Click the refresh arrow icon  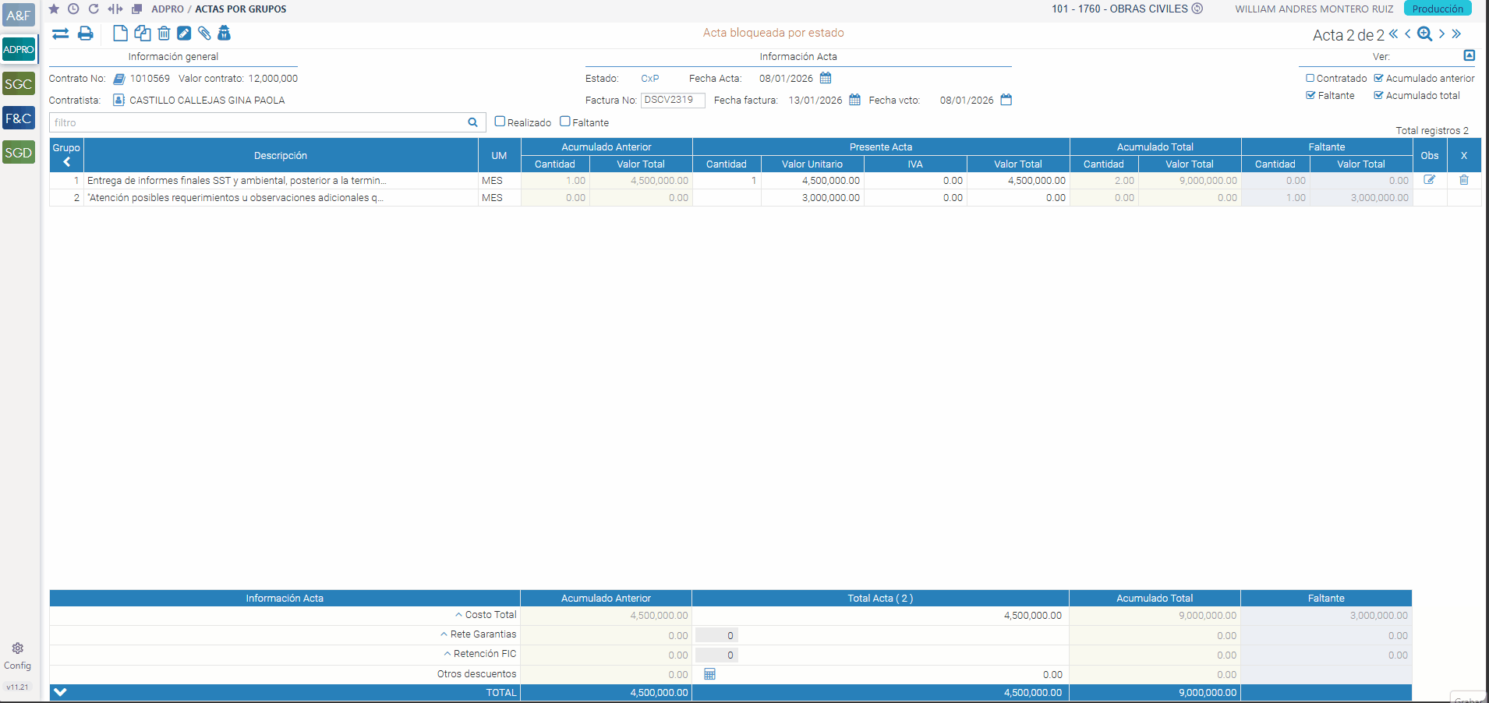click(x=94, y=9)
